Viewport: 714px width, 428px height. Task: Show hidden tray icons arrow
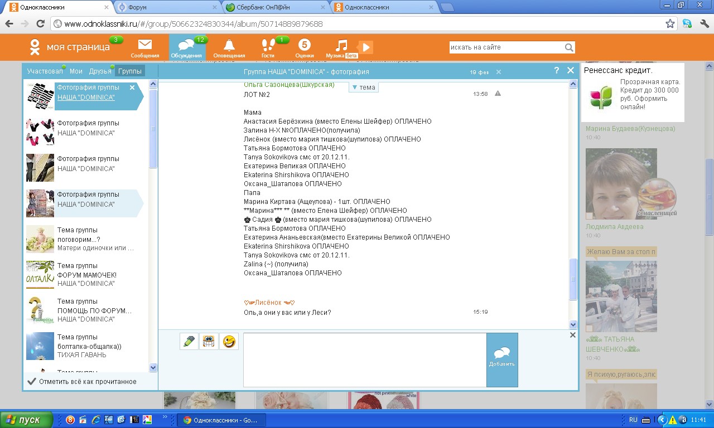[x=662, y=420]
